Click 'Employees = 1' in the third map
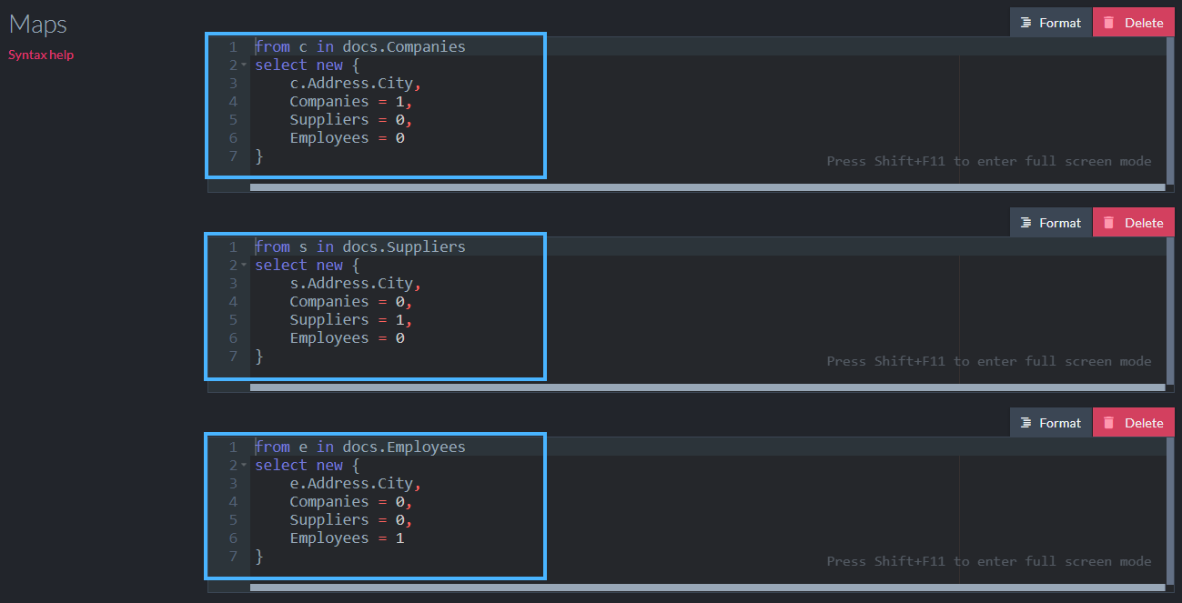The image size is (1182, 603). (x=348, y=538)
